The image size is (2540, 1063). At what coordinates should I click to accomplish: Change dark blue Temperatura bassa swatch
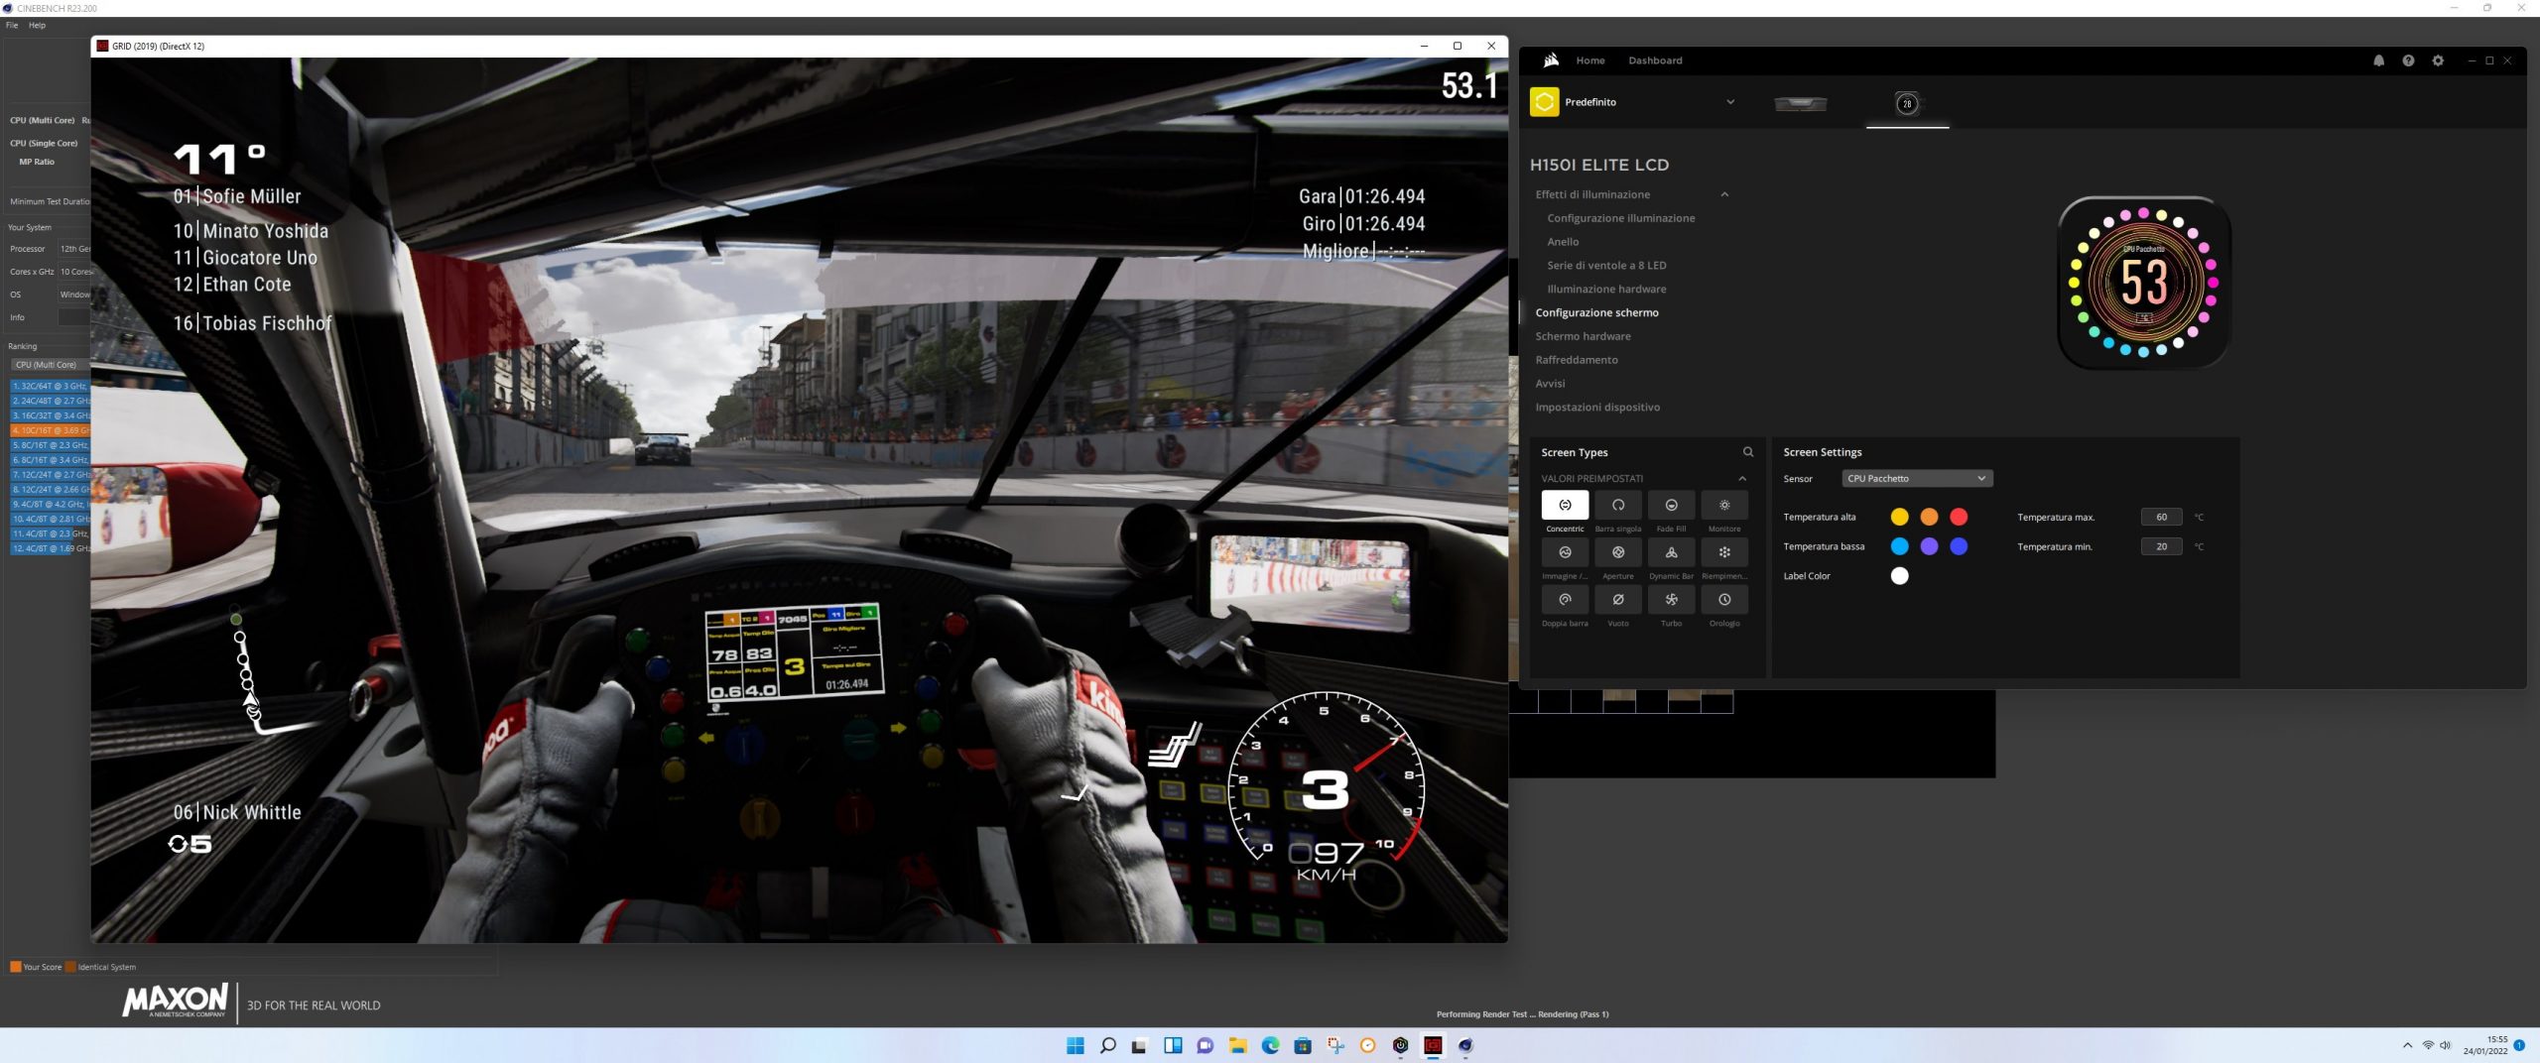pos(1959,546)
